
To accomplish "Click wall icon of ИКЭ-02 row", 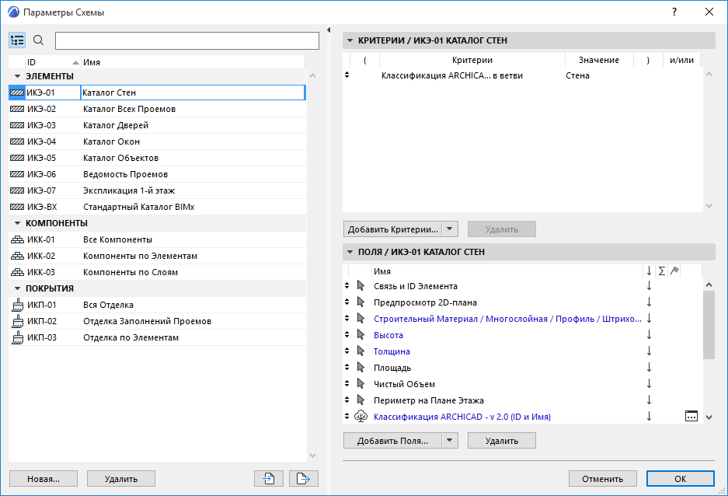I will click(17, 109).
